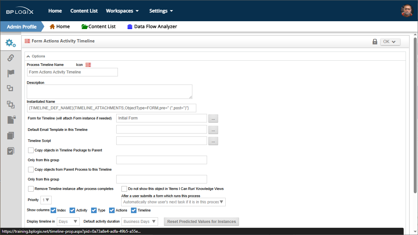Image resolution: width=418 pixels, height=235 pixels.
Task: Click the Process Timeline Name field
Action: pos(72,72)
